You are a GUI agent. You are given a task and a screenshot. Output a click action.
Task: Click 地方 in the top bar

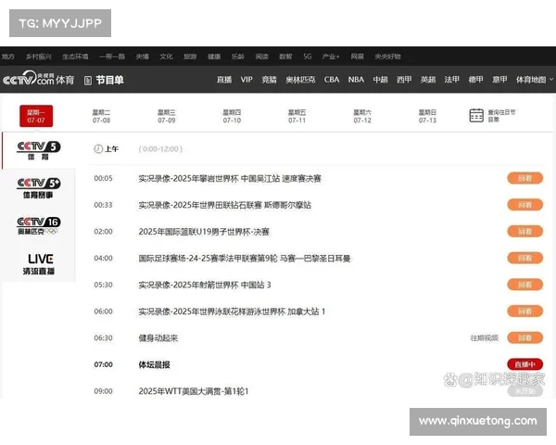click(7, 57)
